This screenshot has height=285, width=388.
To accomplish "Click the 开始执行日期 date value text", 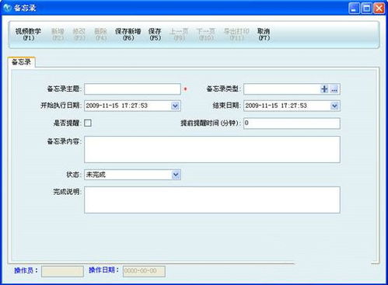I will pyautogui.click(x=117, y=106).
